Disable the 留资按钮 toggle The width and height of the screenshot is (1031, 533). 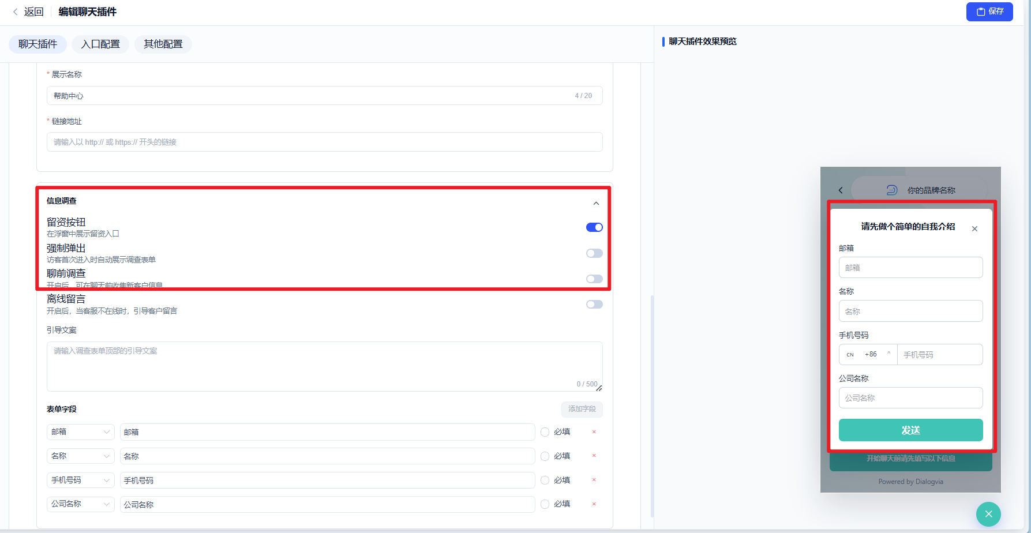[x=594, y=227]
